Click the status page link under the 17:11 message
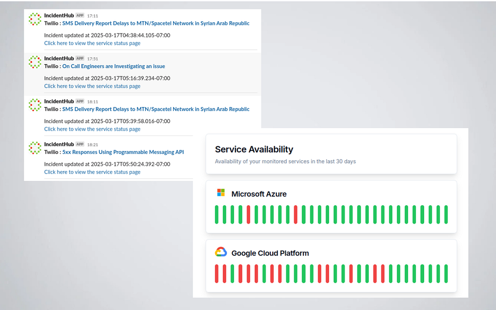This screenshot has width=496, height=310. point(92,43)
